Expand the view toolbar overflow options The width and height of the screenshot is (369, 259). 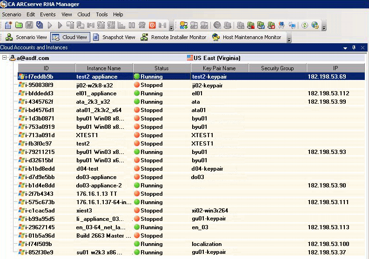tap(289, 40)
